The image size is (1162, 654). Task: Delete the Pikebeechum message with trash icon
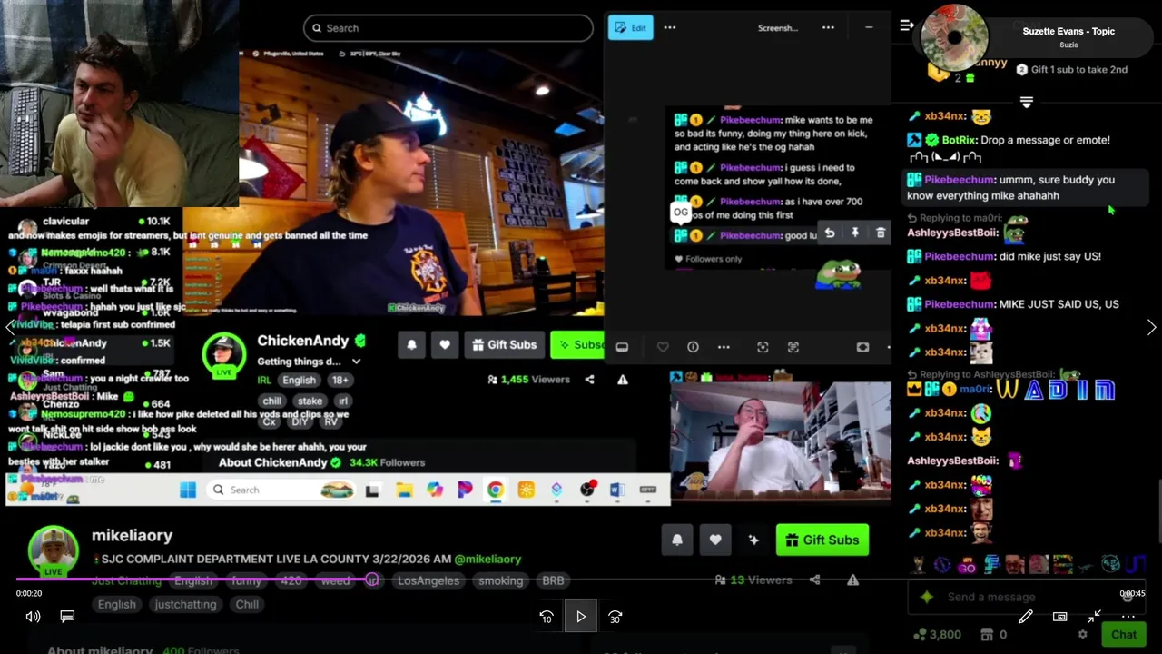881,233
